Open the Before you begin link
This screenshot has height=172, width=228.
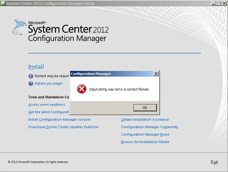pyautogui.click(x=49, y=83)
